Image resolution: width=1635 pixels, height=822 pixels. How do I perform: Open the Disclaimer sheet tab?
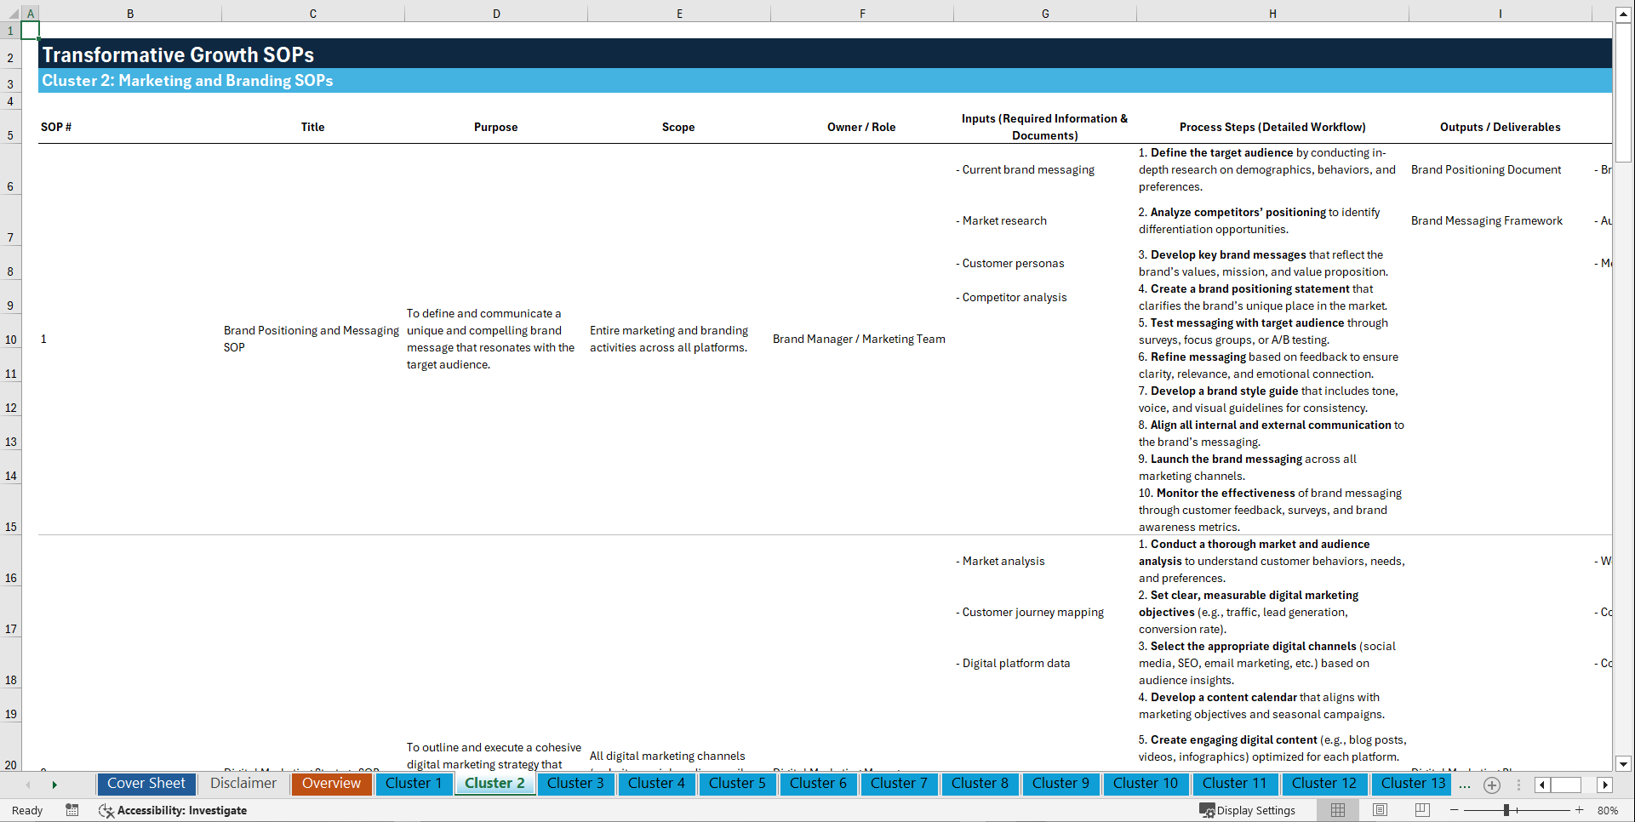click(x=243, y=784)
